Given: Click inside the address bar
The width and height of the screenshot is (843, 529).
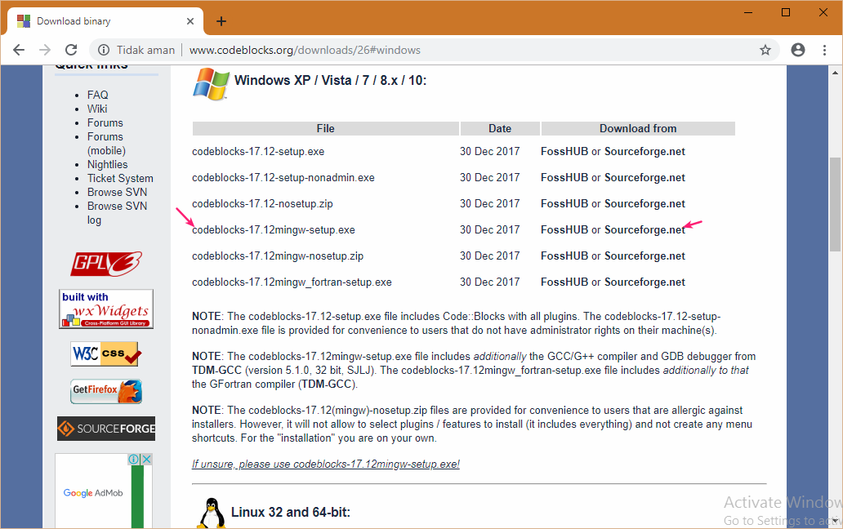Looking at the screenshot, I should 408,50.
